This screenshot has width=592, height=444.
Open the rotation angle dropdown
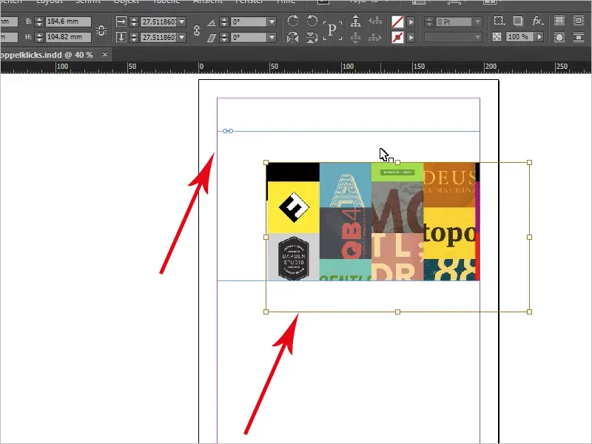tap(272, 22)
